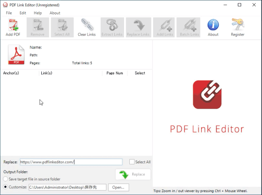Close the PDF Link Editor window
This screenshot has width=262, height=195.
coord(254,5)
